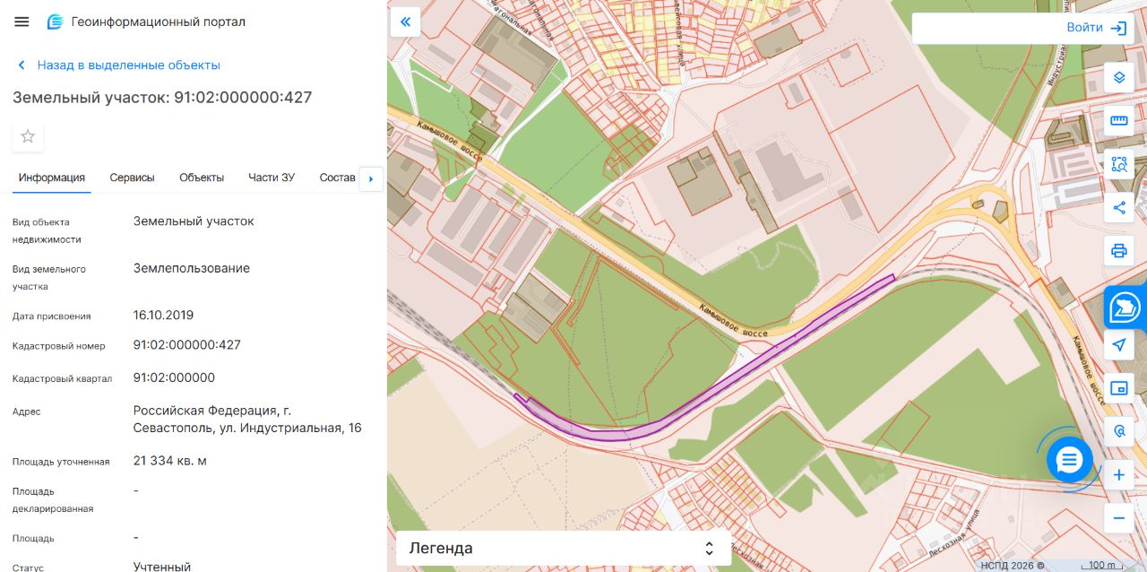Click the Войти login button
Viewport: 1147px width, 572px height.
[x=1096, y=28]
